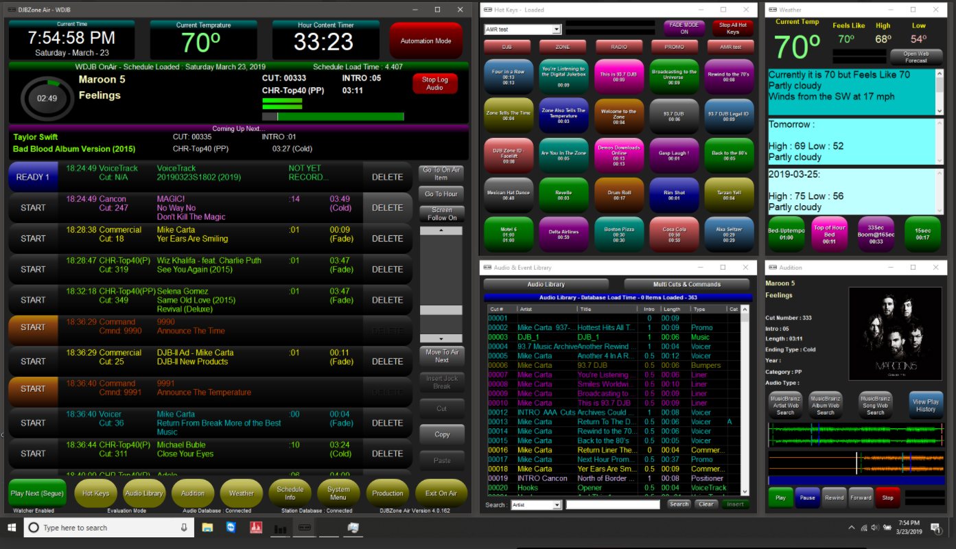Screen dimensions: 956x549
Task: Toggle Screen Follow On
Action: [441, 214]
